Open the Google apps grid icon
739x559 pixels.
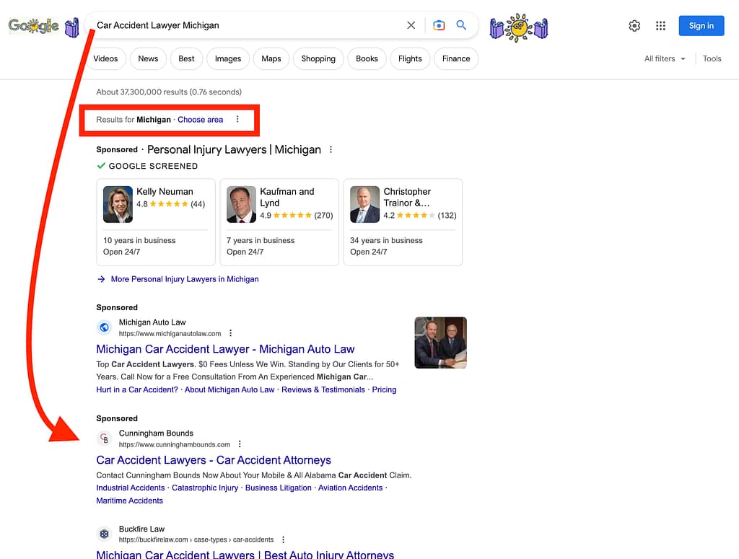point(661,26)
